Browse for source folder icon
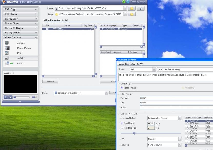The image size is (213, 150). (x=132, y=8)
